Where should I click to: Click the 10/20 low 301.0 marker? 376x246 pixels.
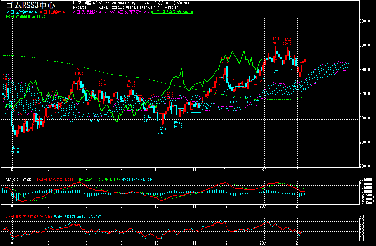(178, 125)
